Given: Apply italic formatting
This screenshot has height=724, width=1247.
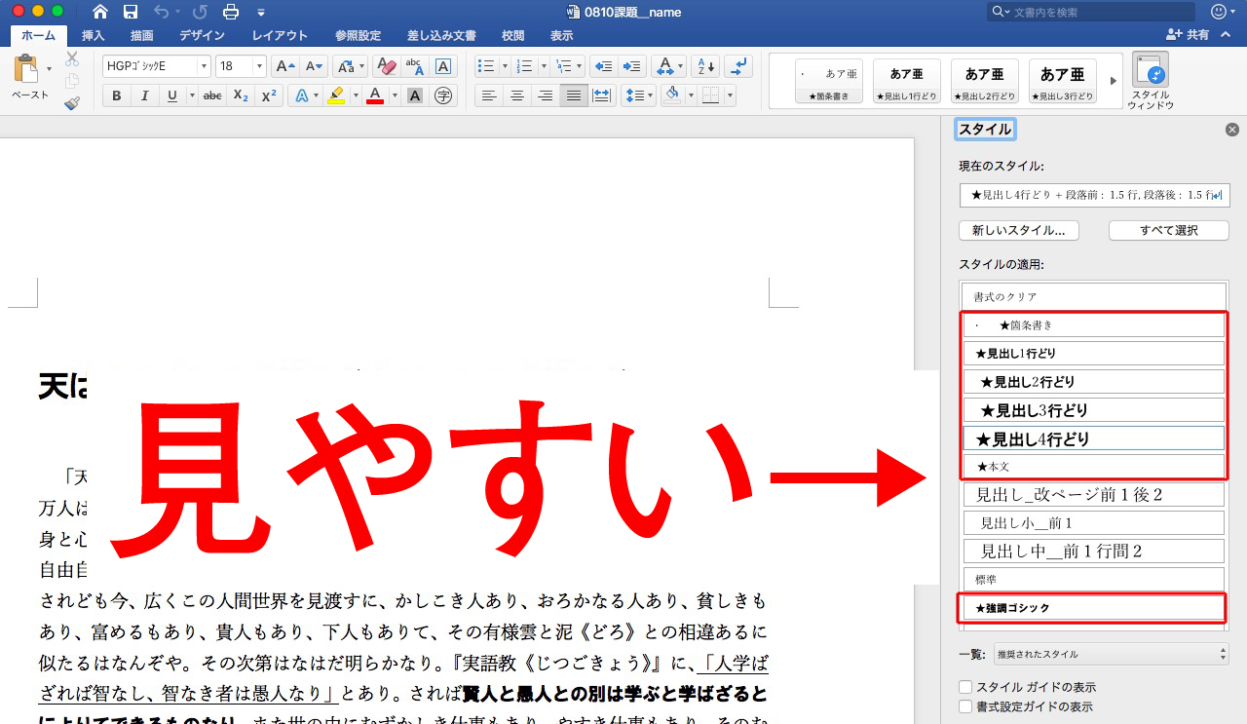Looking at the screenshot, I should [x=144, y=95].
